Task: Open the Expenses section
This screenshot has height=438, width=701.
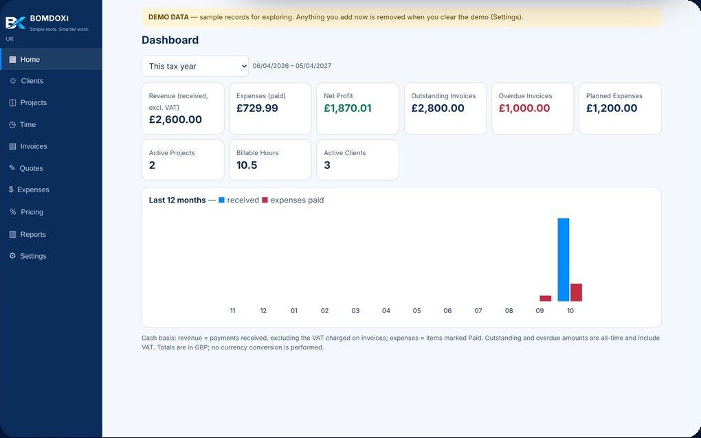Action: 51,189
